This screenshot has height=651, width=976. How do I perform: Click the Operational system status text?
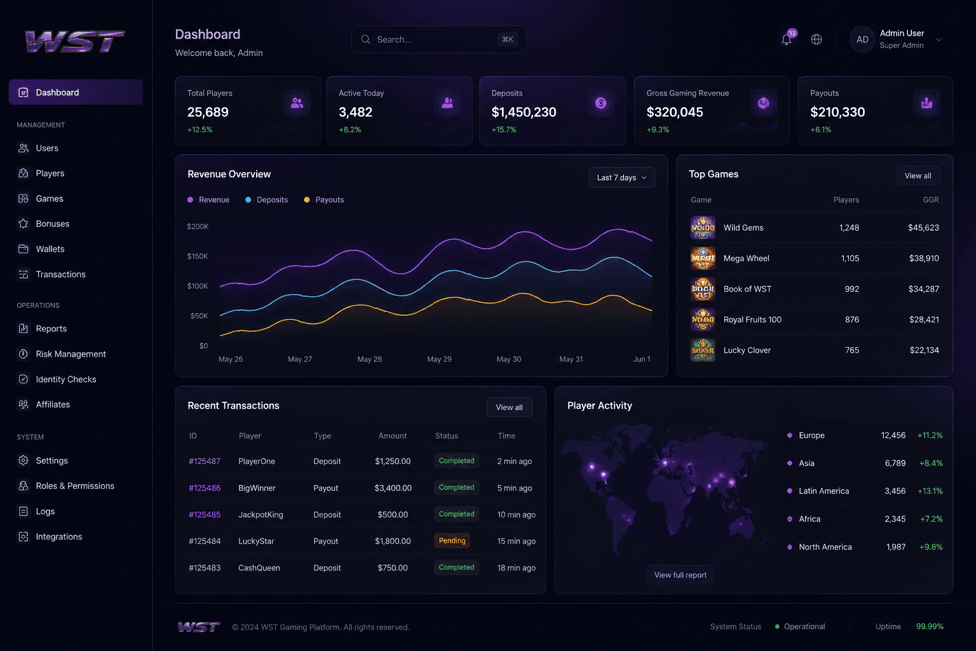point(804,626)
